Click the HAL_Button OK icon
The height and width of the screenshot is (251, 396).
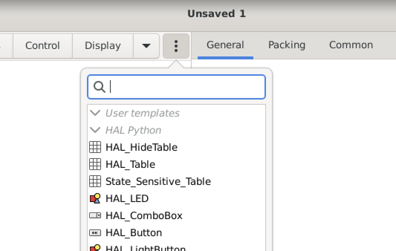pos(95,232)
